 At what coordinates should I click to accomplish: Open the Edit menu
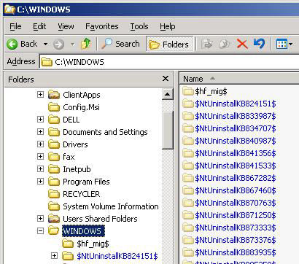tap(39, 26)
